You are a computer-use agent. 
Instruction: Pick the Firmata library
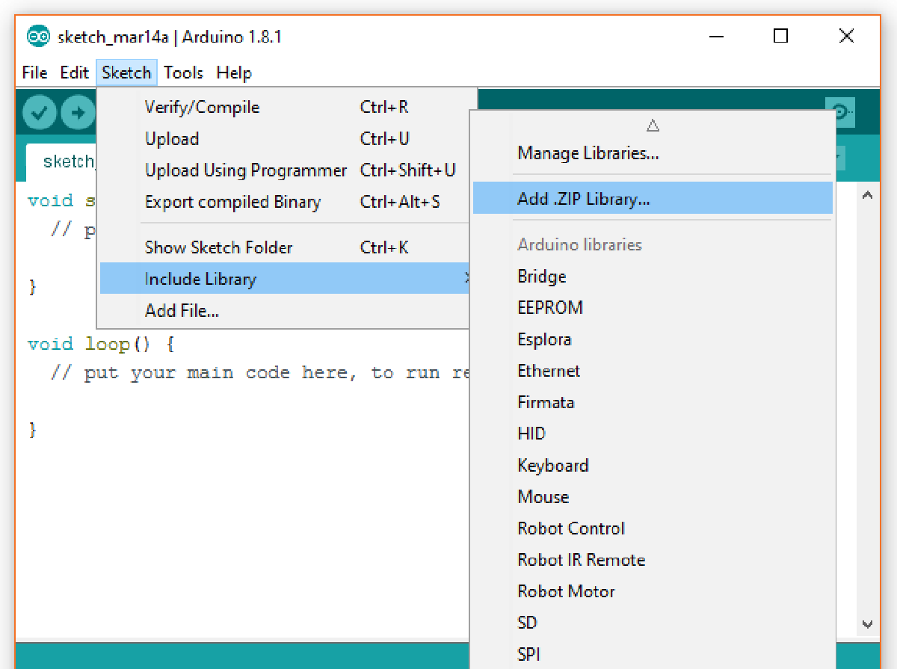tap(546, 401)
